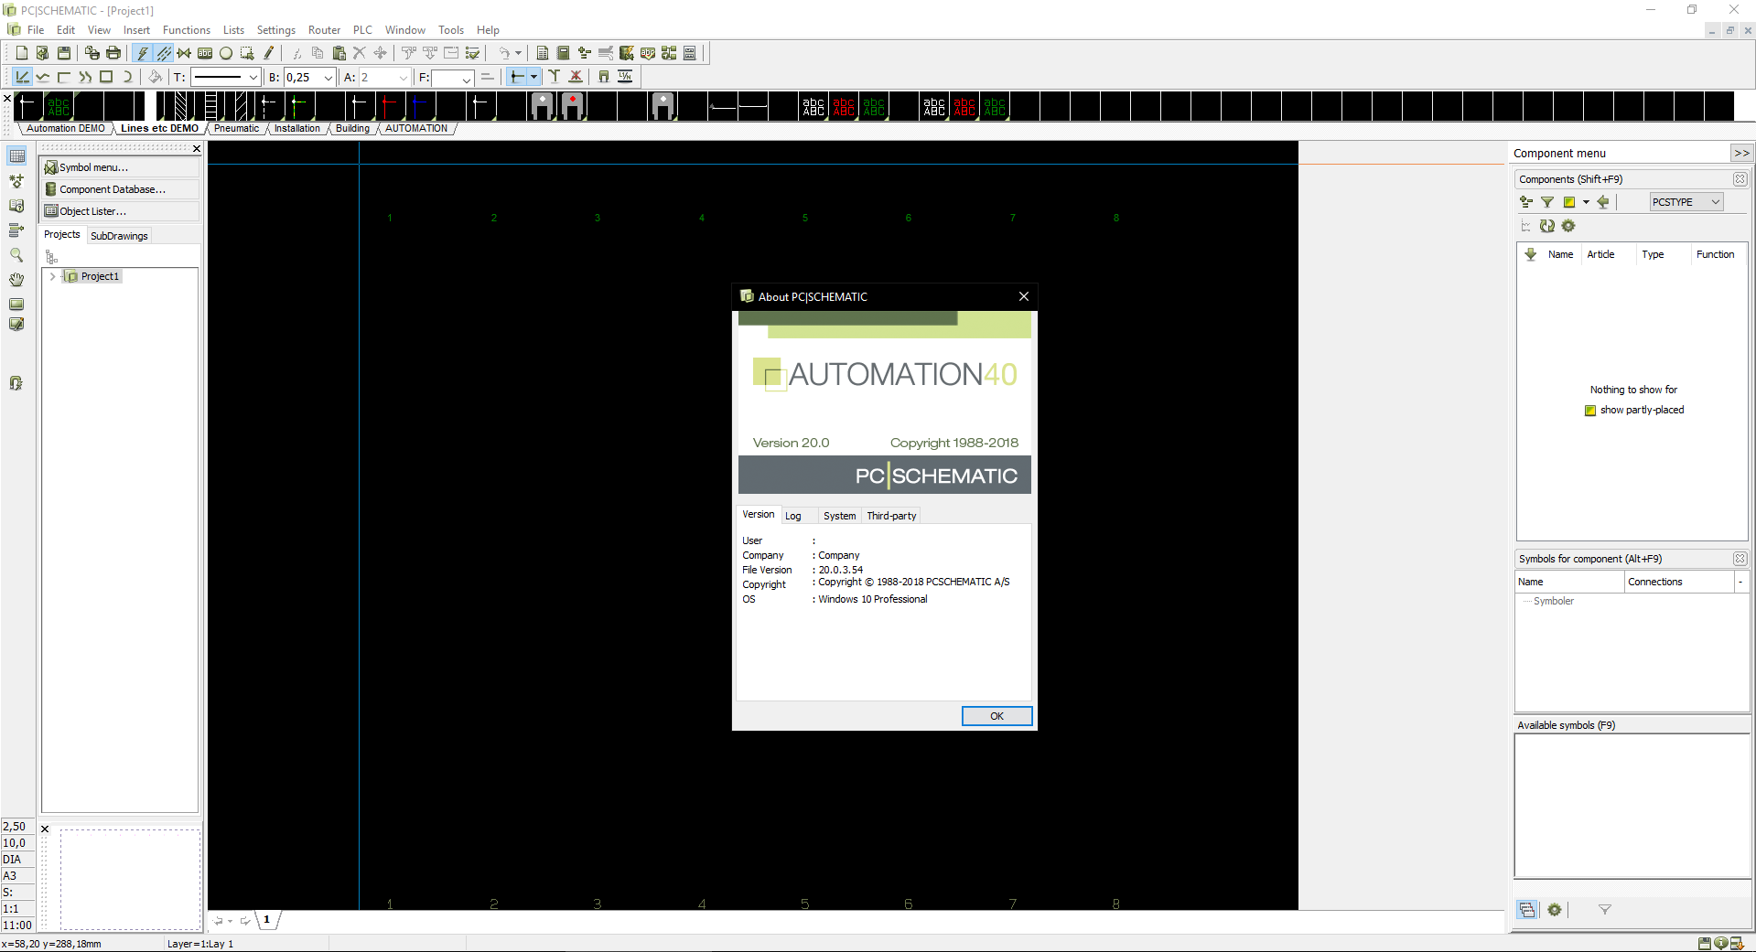Open the line width B dropdown
The height and width of the screenshot is (952, 1756).
329,78
